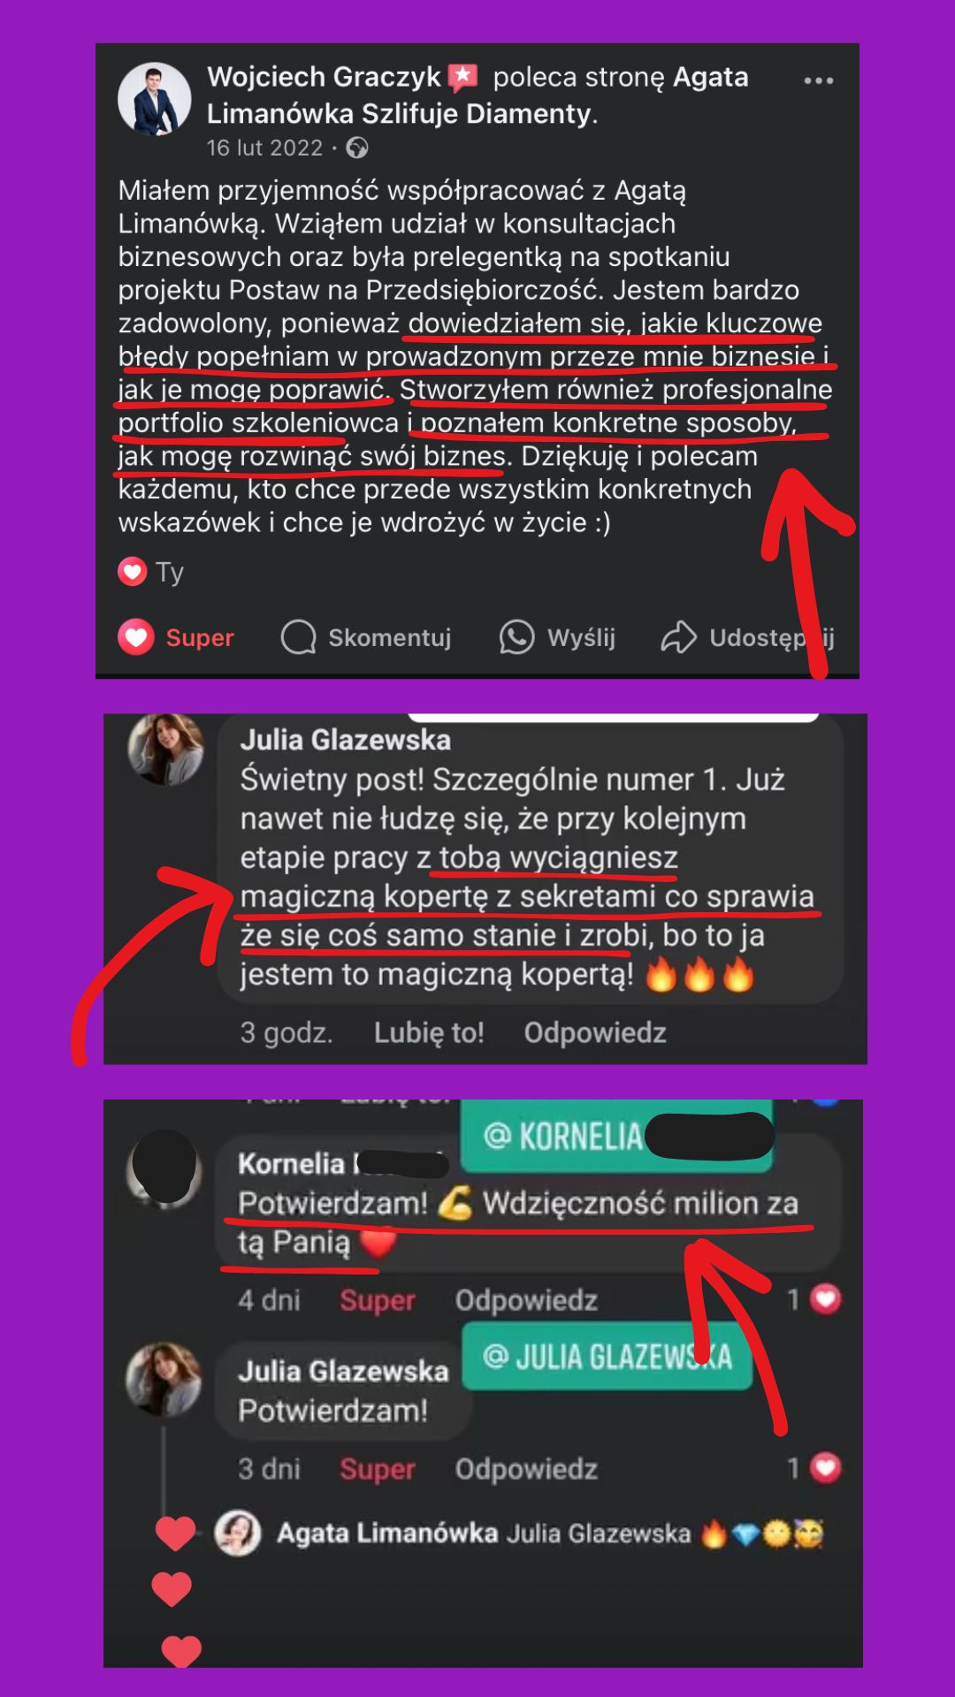Click Odpowiedz under the magiczna koperta comment
This screenshot has width=955, height=1697.
coord(594,1032)
